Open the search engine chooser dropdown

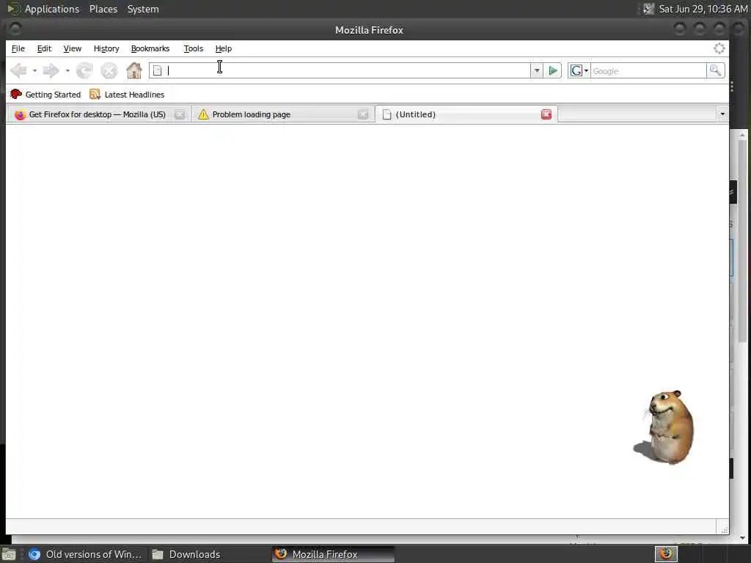[x=586, y=71]
